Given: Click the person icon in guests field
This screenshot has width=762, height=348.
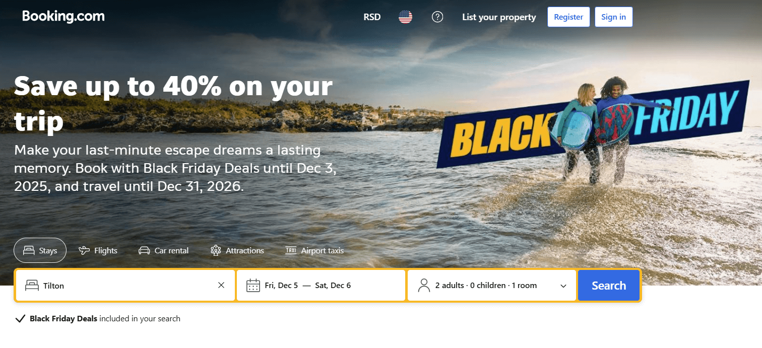Looking at the screenshot, I should point(424,286).
